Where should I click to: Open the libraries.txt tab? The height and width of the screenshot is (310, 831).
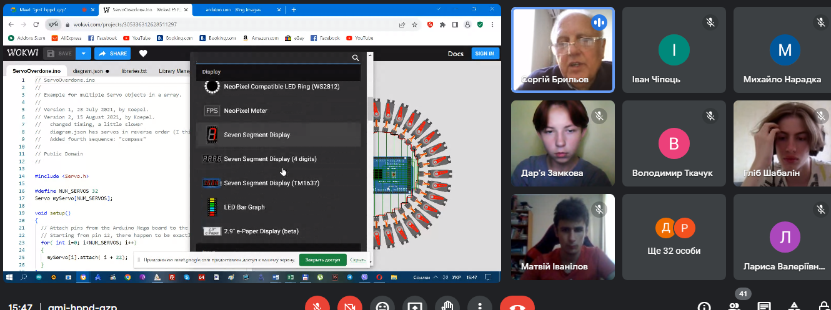(x=134, y=71)
